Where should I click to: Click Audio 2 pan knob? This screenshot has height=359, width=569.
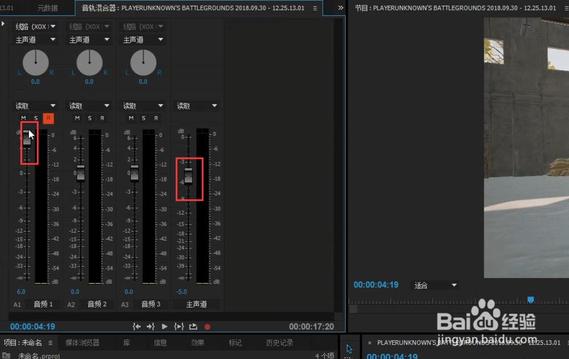click(x=89, y=63)
